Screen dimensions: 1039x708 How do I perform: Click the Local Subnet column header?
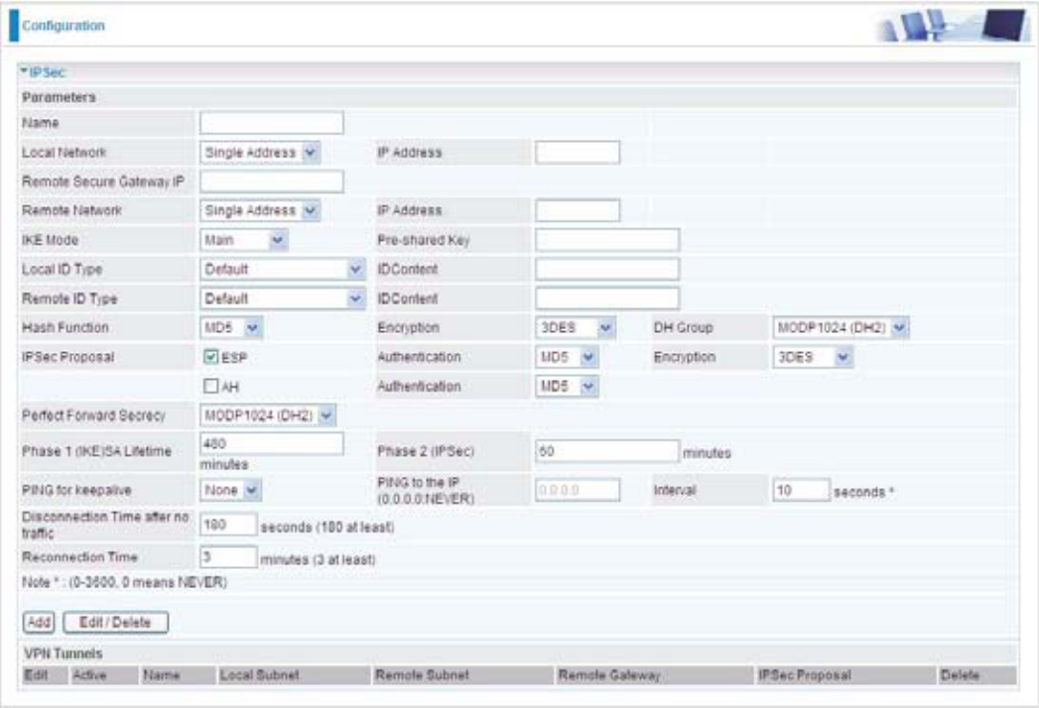259,675
